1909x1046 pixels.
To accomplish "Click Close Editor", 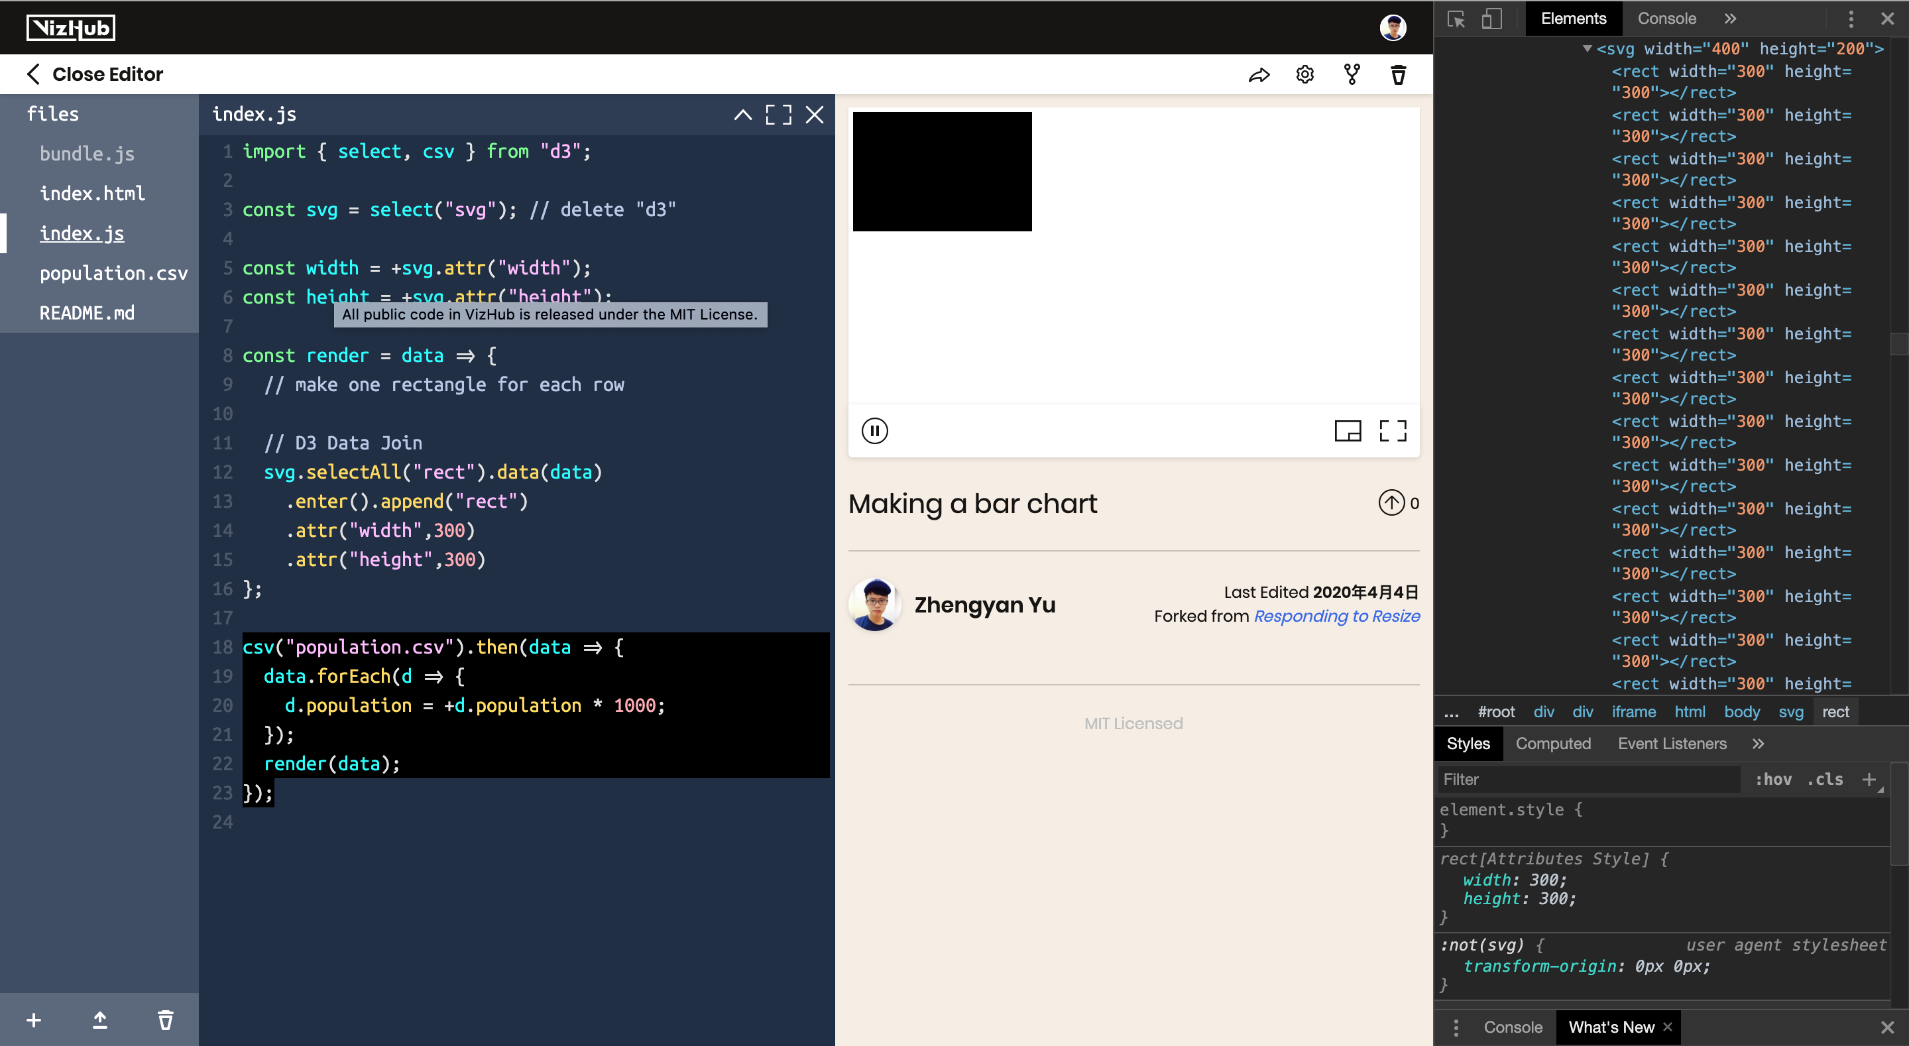I will coord(94,74).
